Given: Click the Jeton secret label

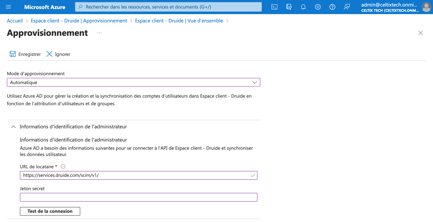Looking at the screenshot, I should 32,189.
